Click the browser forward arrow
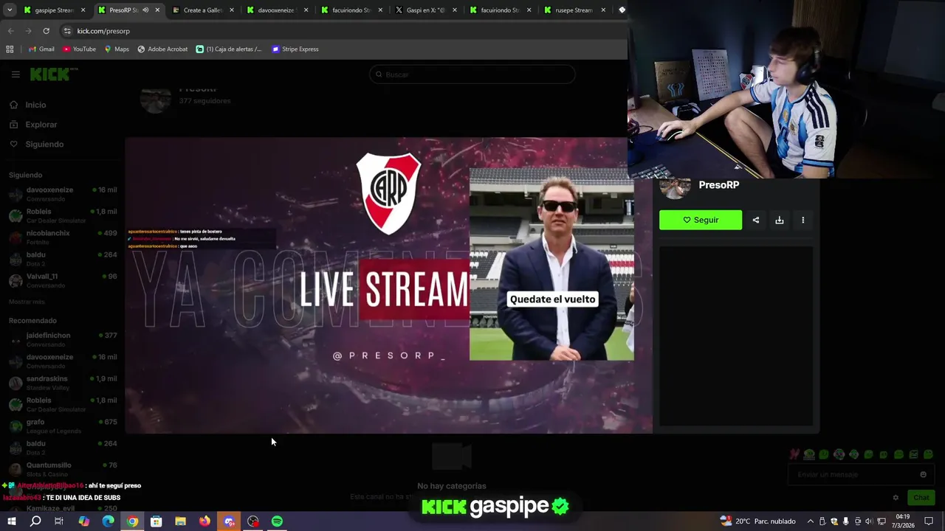Image resolution: width=945 pixels, height=531 pixels. [x=28, y=31]
